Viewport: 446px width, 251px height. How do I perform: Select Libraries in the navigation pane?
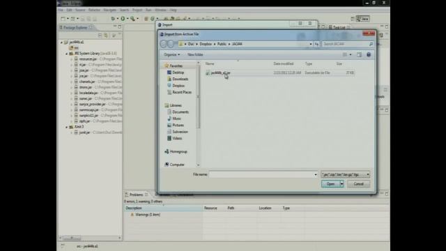click(x=176, y=105)
